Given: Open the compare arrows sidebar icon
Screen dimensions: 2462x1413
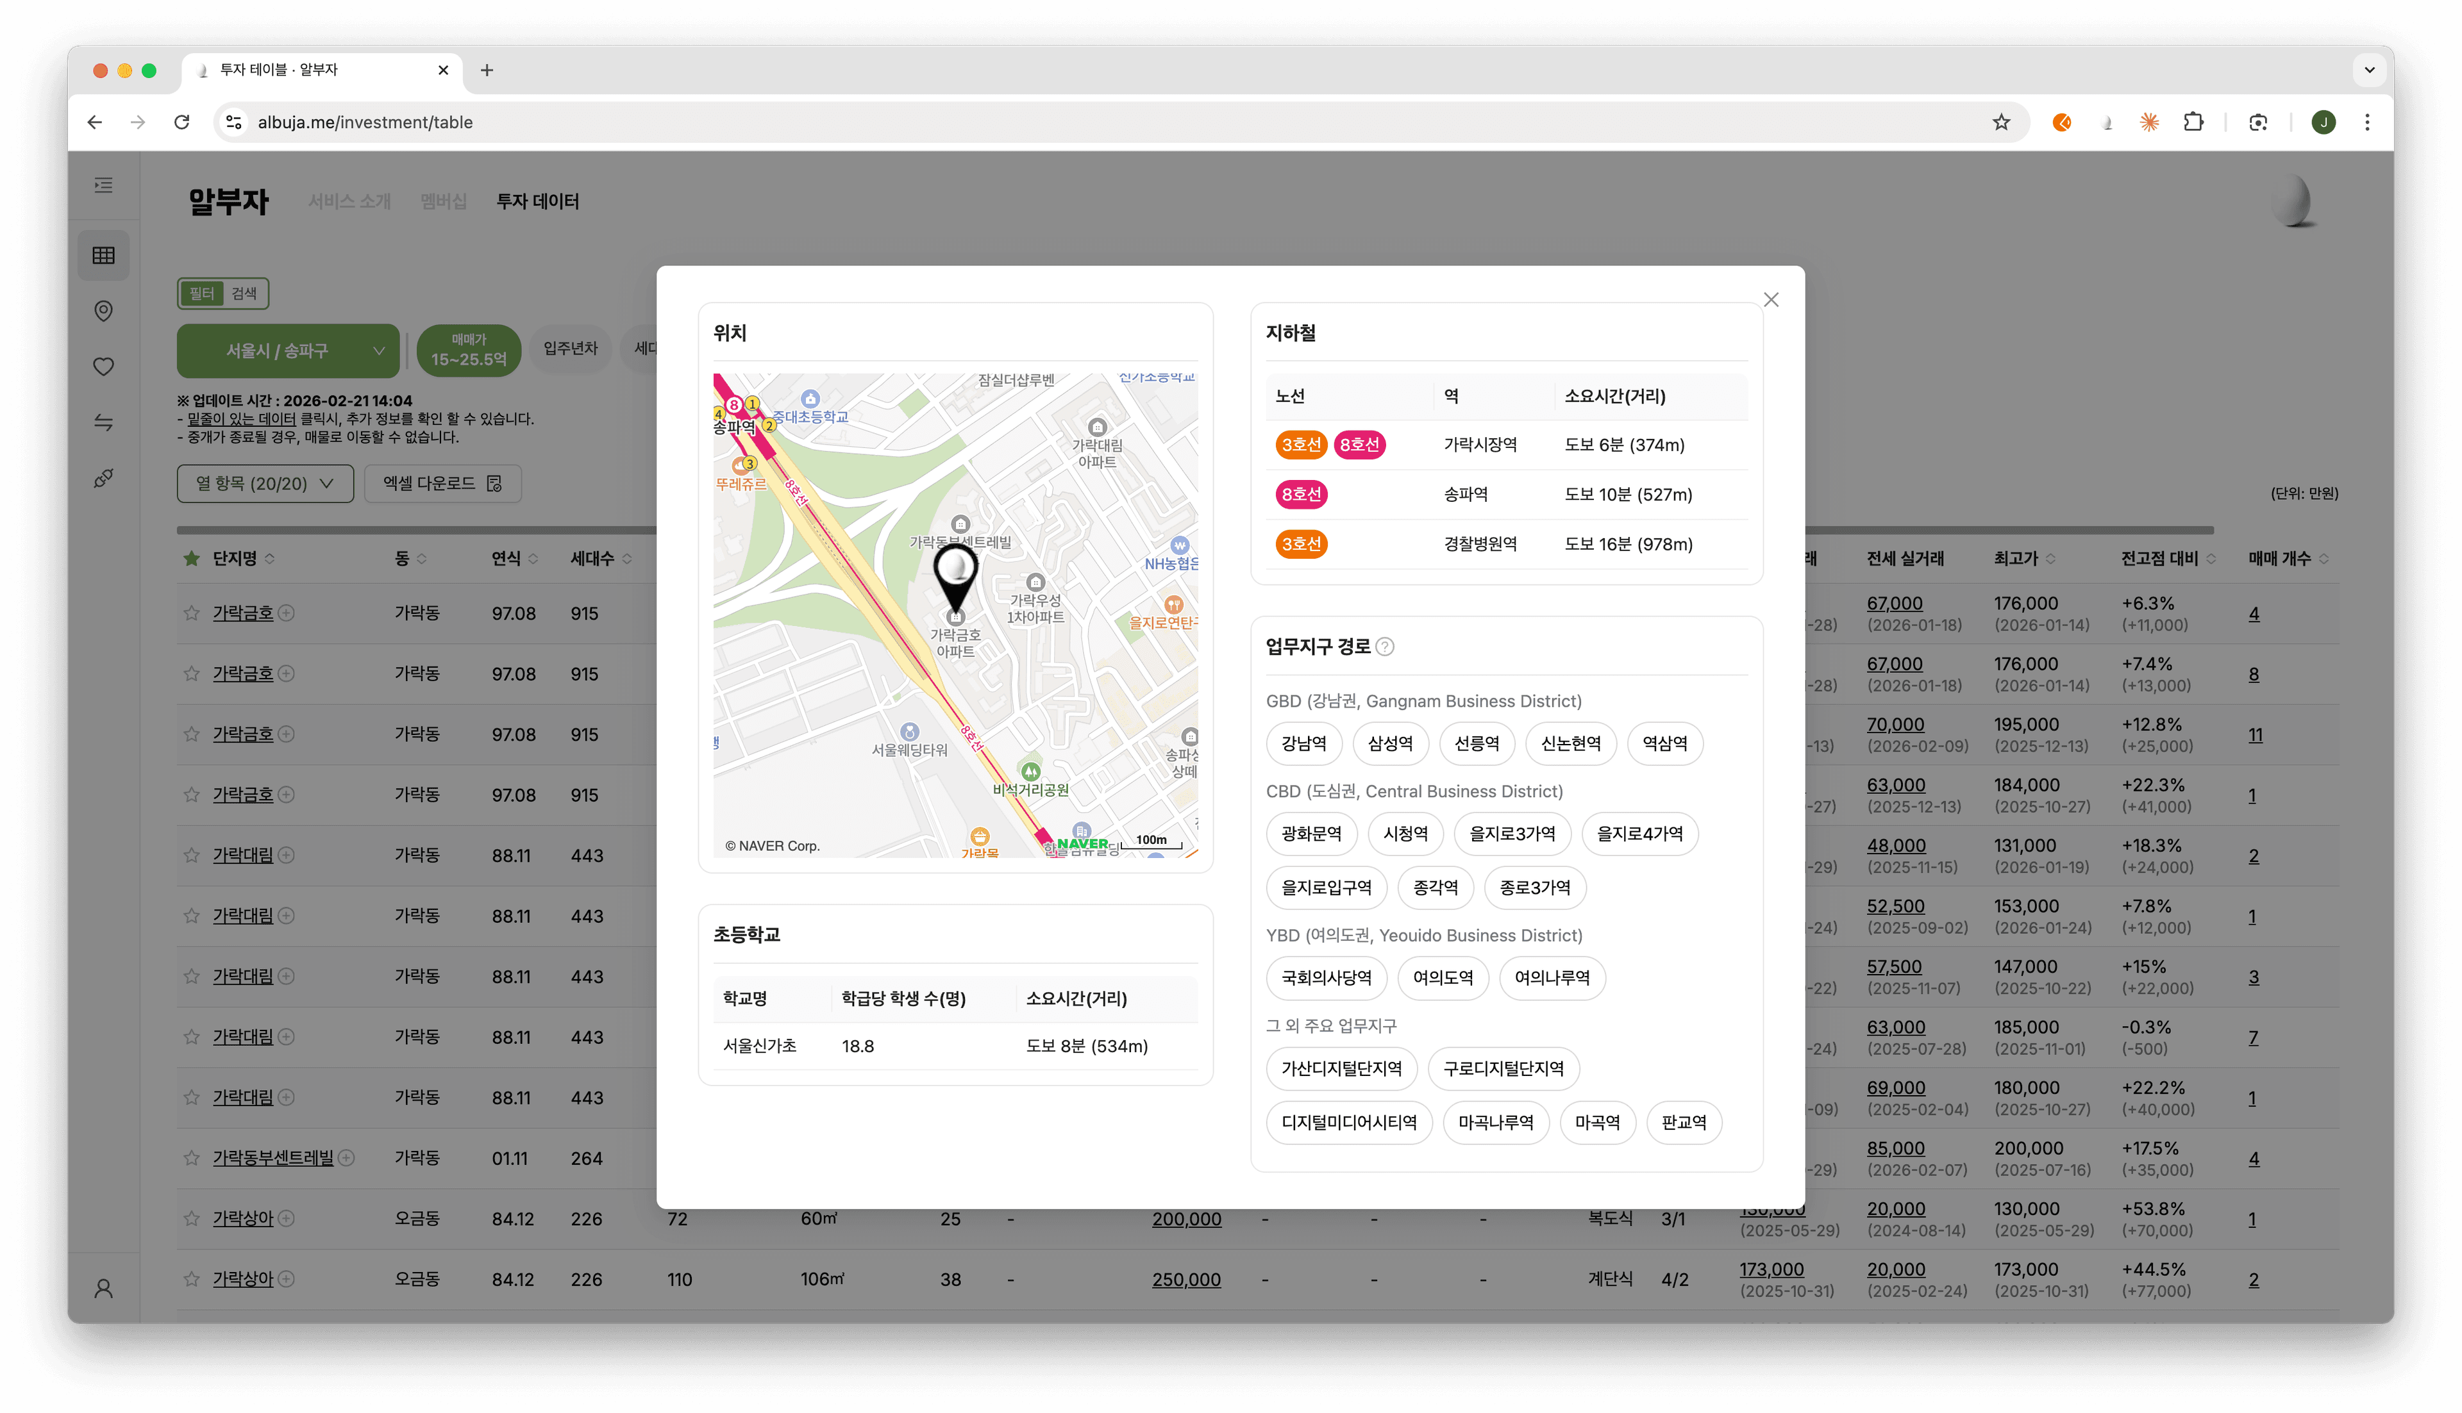Looking at the screenshot, I should click(x=104, y=422).
